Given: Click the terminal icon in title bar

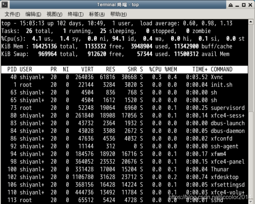Looking at the screenshot, I should [5, 5].
